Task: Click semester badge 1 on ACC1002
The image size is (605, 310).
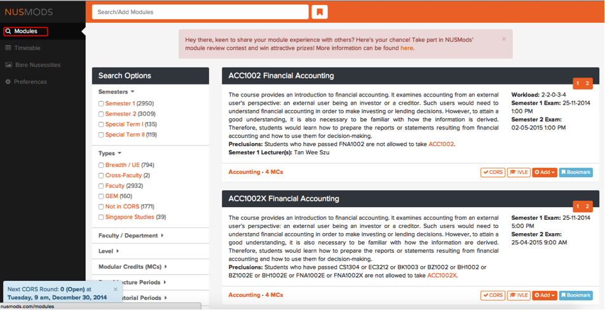Action: pos(578,83)
